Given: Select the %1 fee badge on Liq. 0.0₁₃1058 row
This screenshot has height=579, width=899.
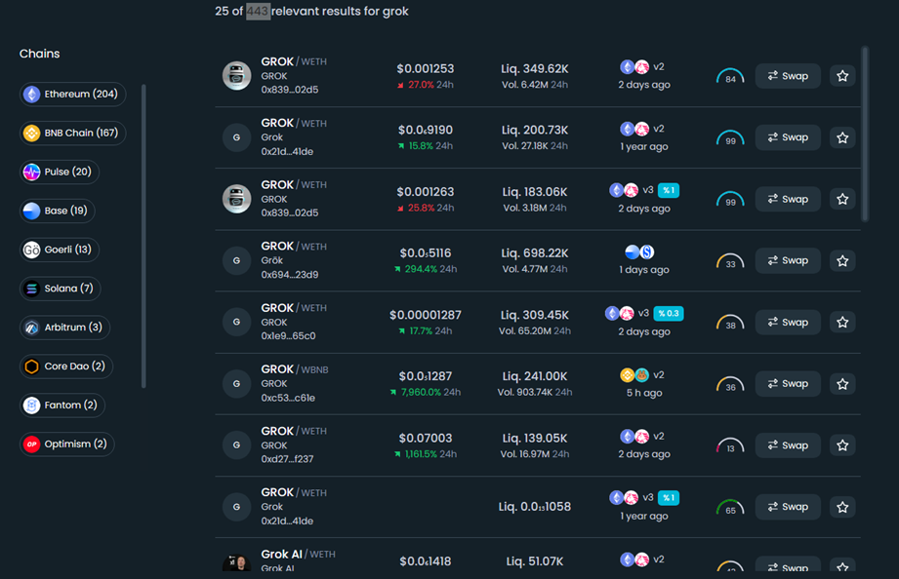Looking at the screenshot, I should click(x=669, y=498).
